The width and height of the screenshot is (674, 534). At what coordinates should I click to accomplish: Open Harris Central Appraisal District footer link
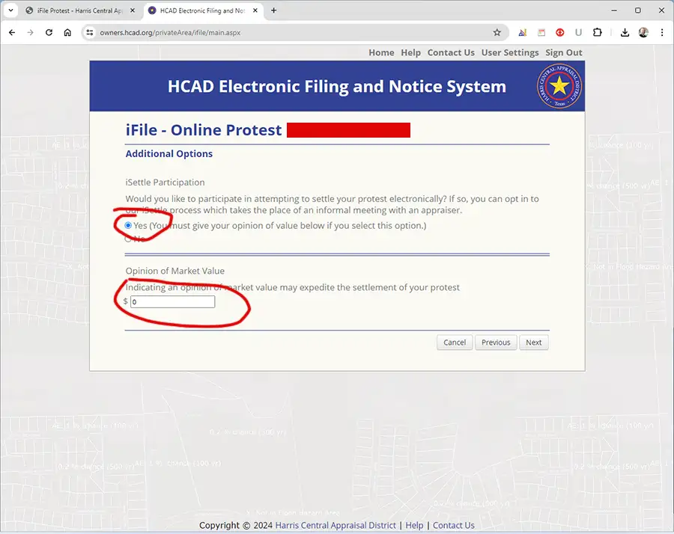pyautogui.click(x=336, y=526)
